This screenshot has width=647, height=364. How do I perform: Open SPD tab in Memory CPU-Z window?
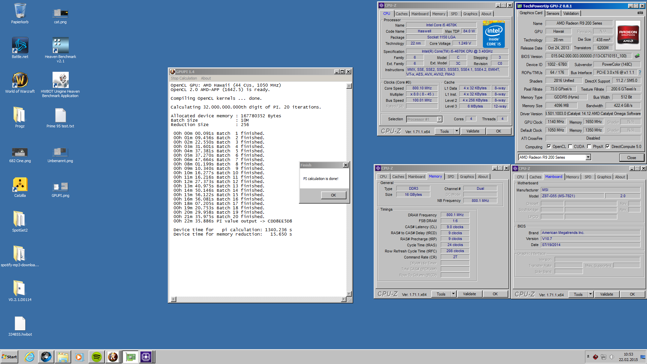pos(451,177)
